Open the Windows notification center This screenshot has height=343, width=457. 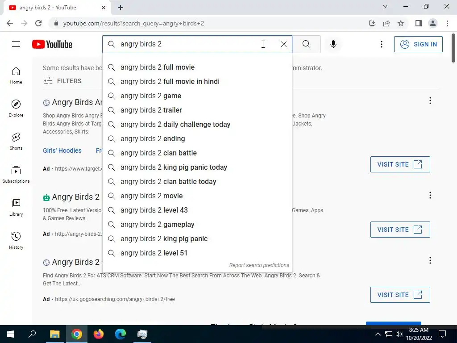[442, 334]
